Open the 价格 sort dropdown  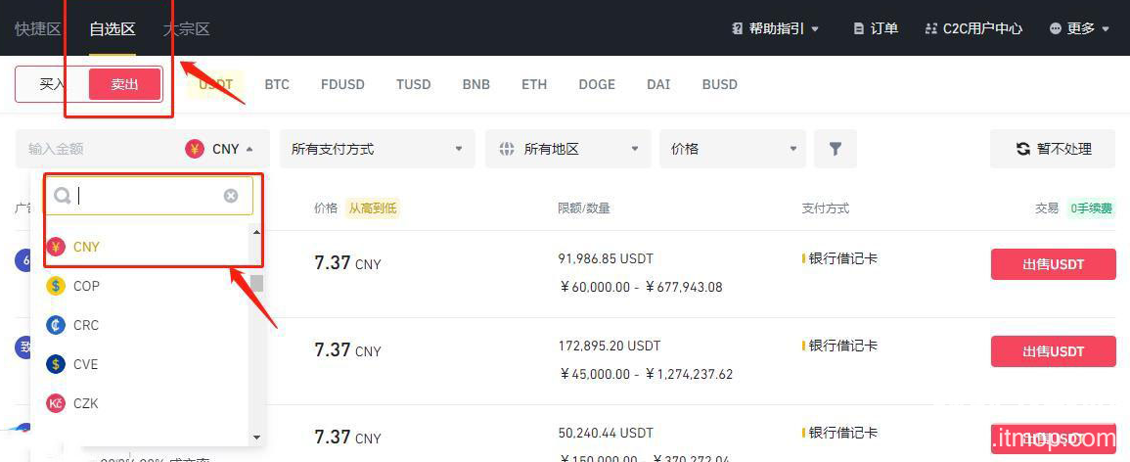click(x=732, y=149)
